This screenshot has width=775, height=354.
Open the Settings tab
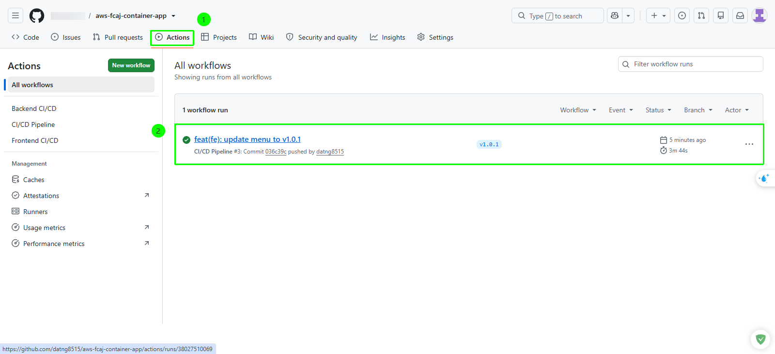coord(435,37)
